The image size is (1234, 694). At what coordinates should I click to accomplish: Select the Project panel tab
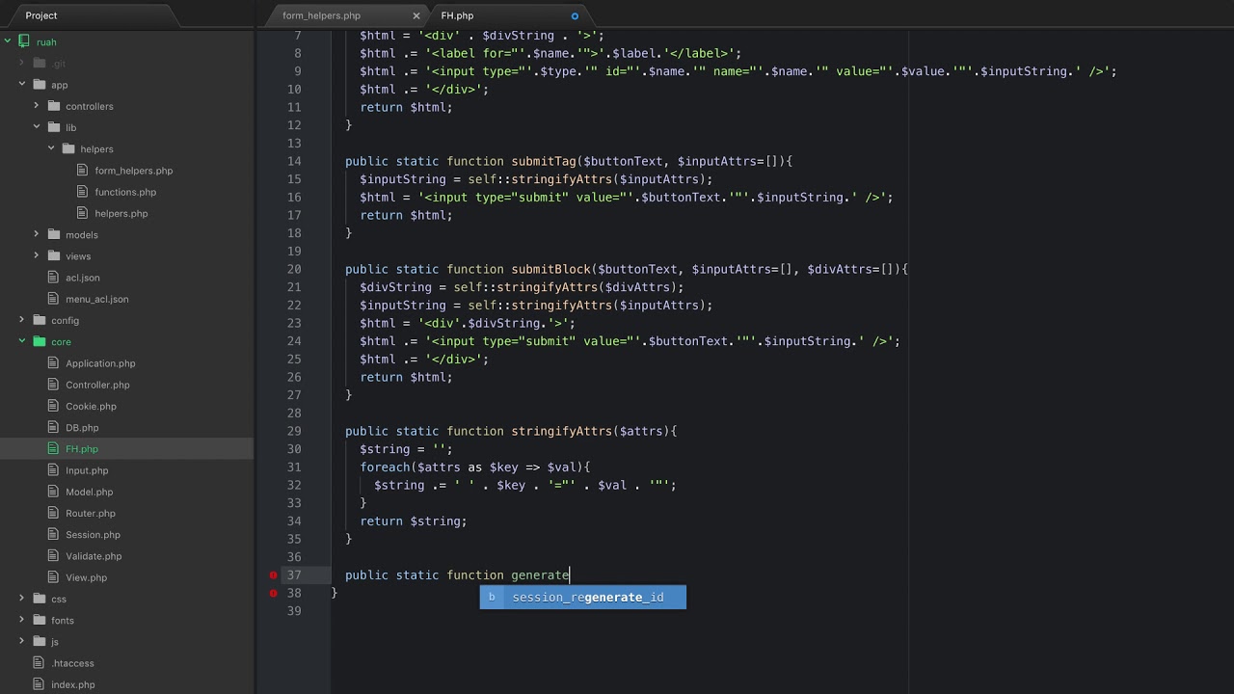click(41, 15)
